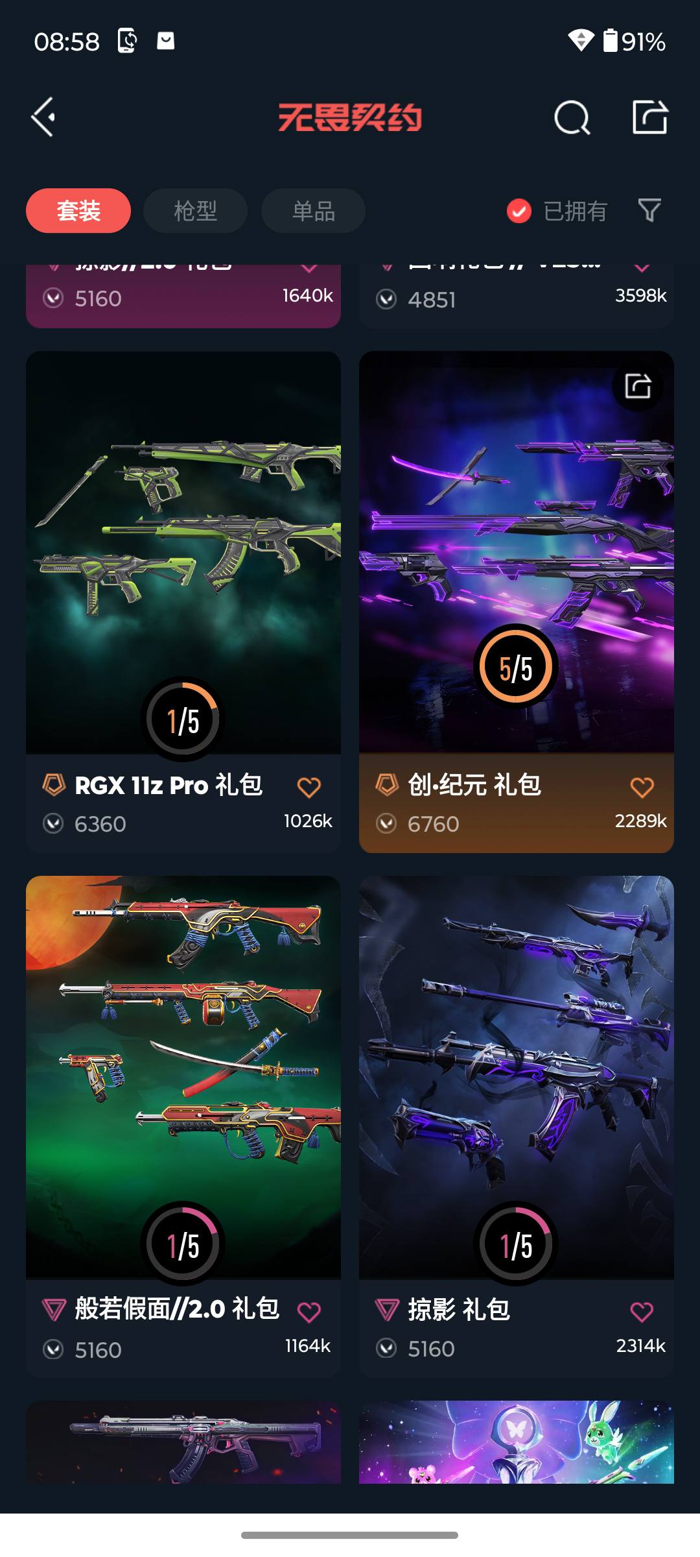Select the 套装 tab
Screen dimensions: 700x1557
78,211
